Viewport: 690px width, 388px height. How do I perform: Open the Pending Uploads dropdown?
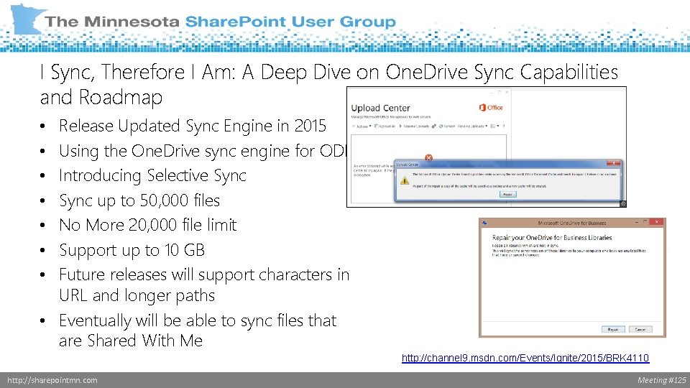coord(473,126)
